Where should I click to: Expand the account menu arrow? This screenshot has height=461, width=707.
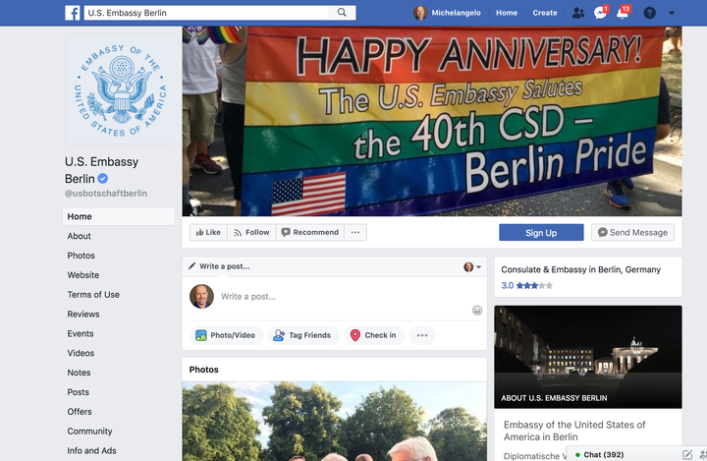[672, 13]
